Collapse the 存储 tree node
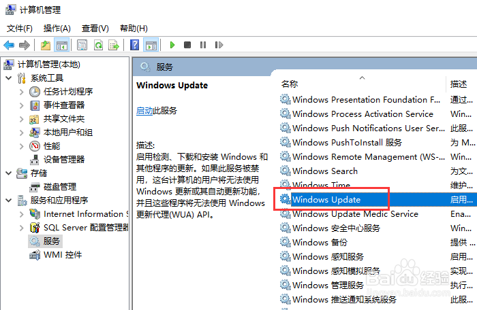The height and width of the screenshot is (310, 477). click(x=8, y=173)
